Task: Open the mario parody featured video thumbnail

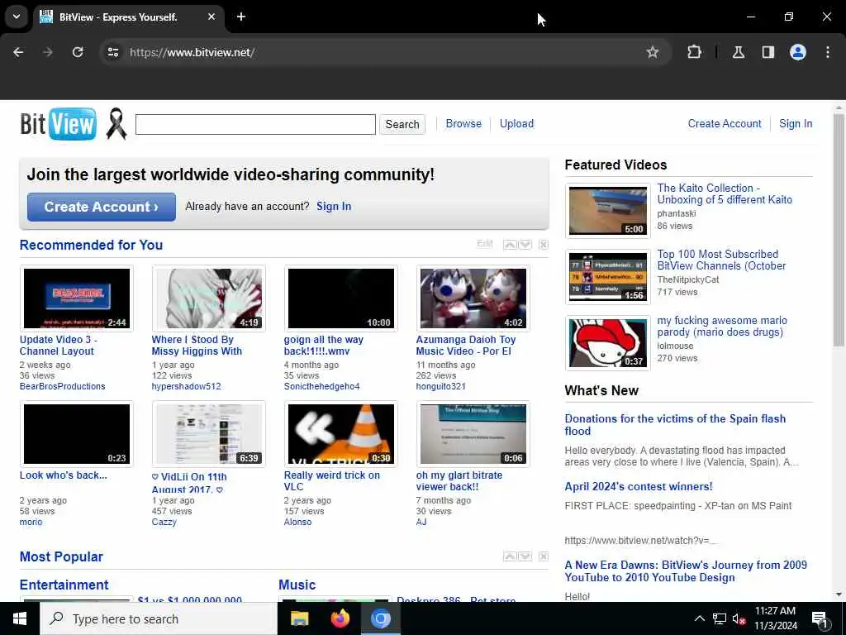Action: pos(608,343)
